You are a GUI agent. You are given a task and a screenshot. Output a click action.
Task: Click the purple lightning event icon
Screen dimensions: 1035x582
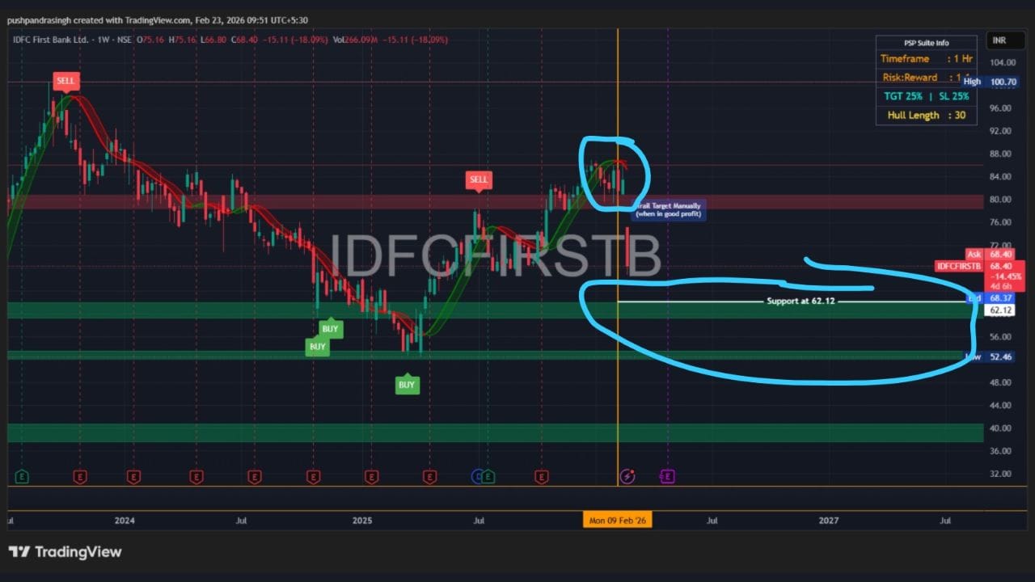627,477
